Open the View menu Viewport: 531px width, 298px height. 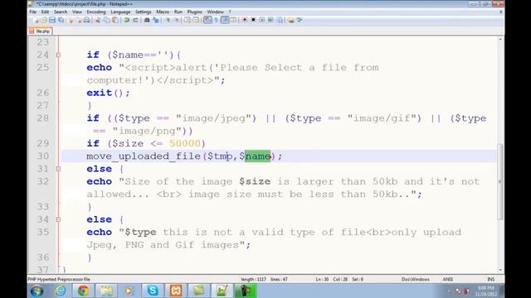click(77, 12)
